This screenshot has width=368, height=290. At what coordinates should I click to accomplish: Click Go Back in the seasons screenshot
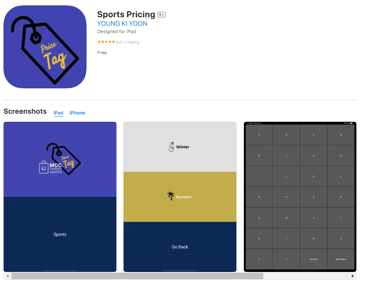point(180,247)
